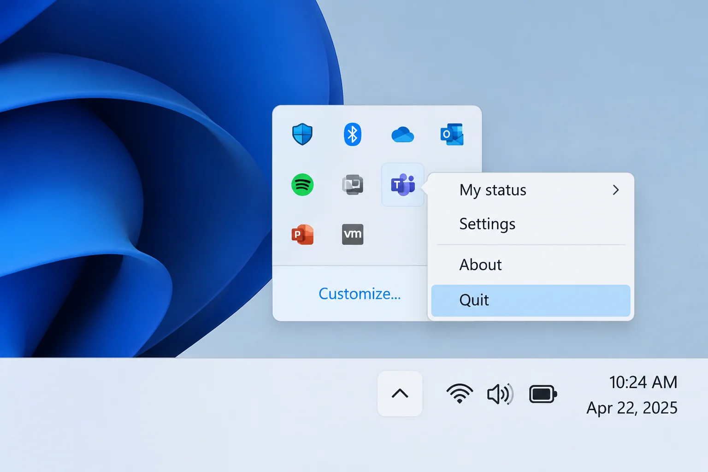This screenshot has height=472, width=708.
Task: Click the volume speaker icon
Action: pyautogui.click(x=500, y=394)
